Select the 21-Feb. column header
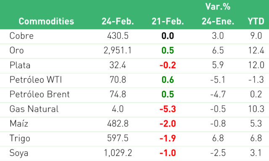Viewport: 269px width, 161px height. tap(168, 21)
